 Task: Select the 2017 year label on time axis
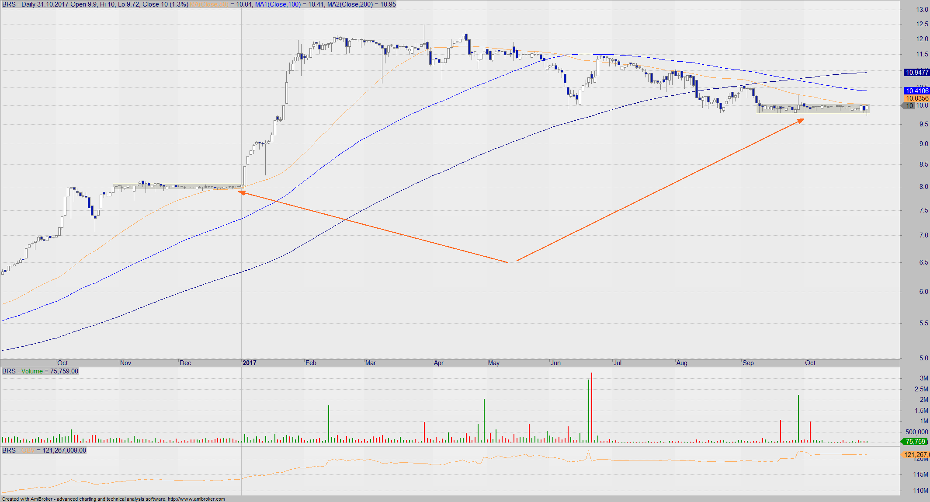click(x=249, y=363)
